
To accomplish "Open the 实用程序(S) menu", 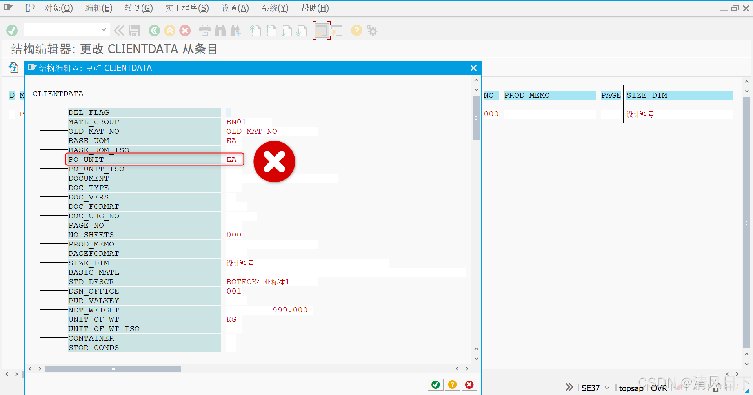I will pyautogui.click(x=187, y=8).
